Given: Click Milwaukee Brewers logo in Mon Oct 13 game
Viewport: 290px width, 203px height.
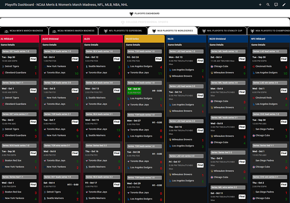Looking at the screenshot, I should 170,76.
